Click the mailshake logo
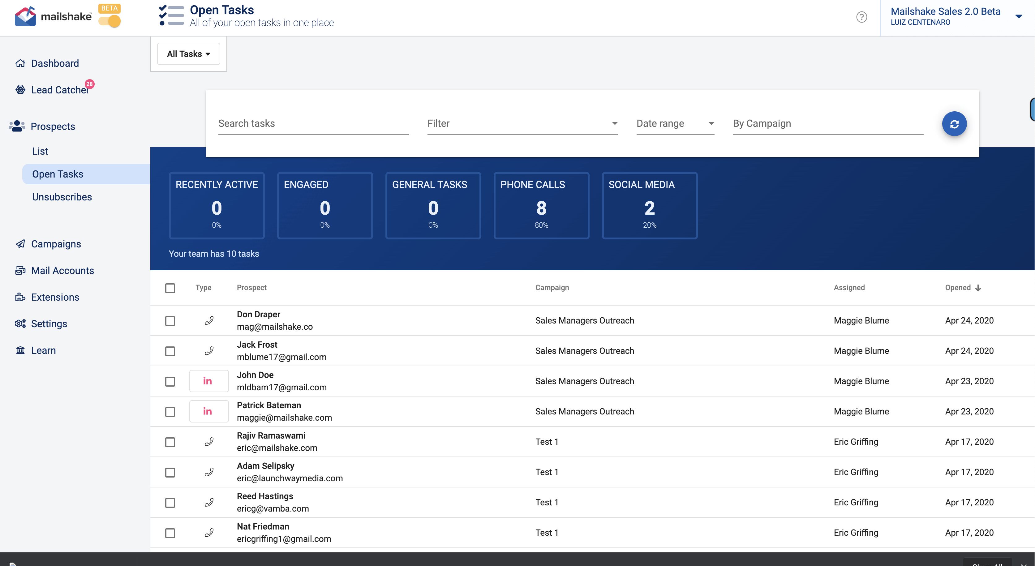The height and width of the screenshot is (566, 1035). point(53,16)
